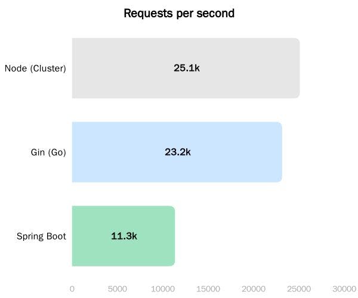
Task: Click the 5000 x-axis tick label
Action: click(x=118, y=288)
